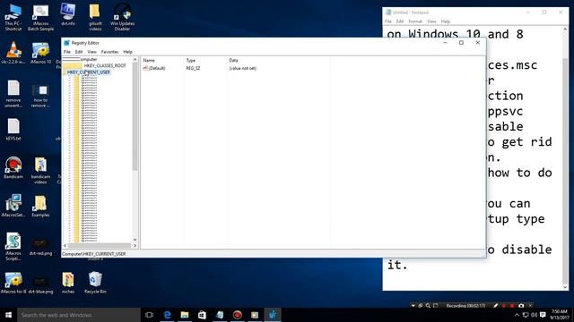Open niches folder on desktop
Screen dimensions: 574x322
68,283
